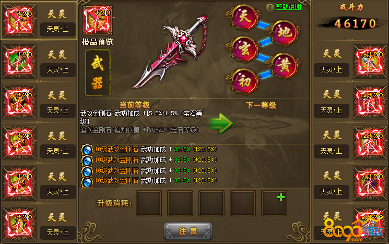Select the third left-column +20 equipment icon
389x244 pixels.
click(19, 102)
